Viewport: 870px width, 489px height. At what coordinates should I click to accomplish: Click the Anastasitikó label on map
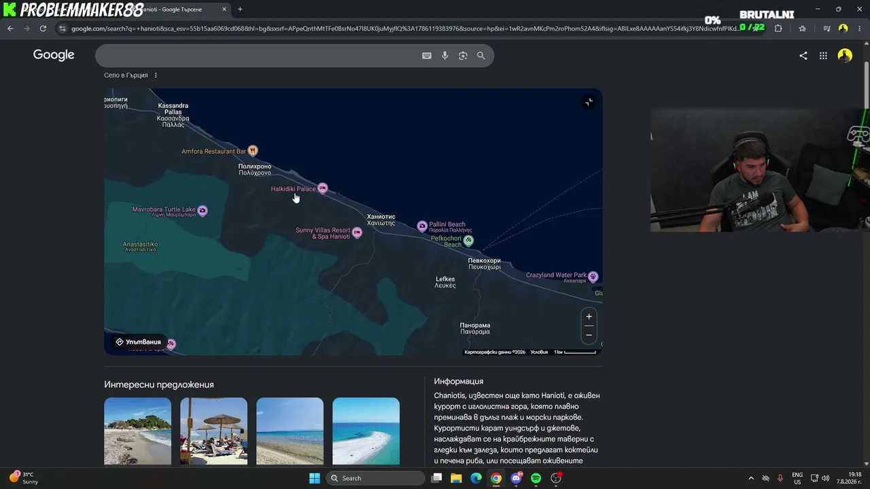click(x=140, y=247)
